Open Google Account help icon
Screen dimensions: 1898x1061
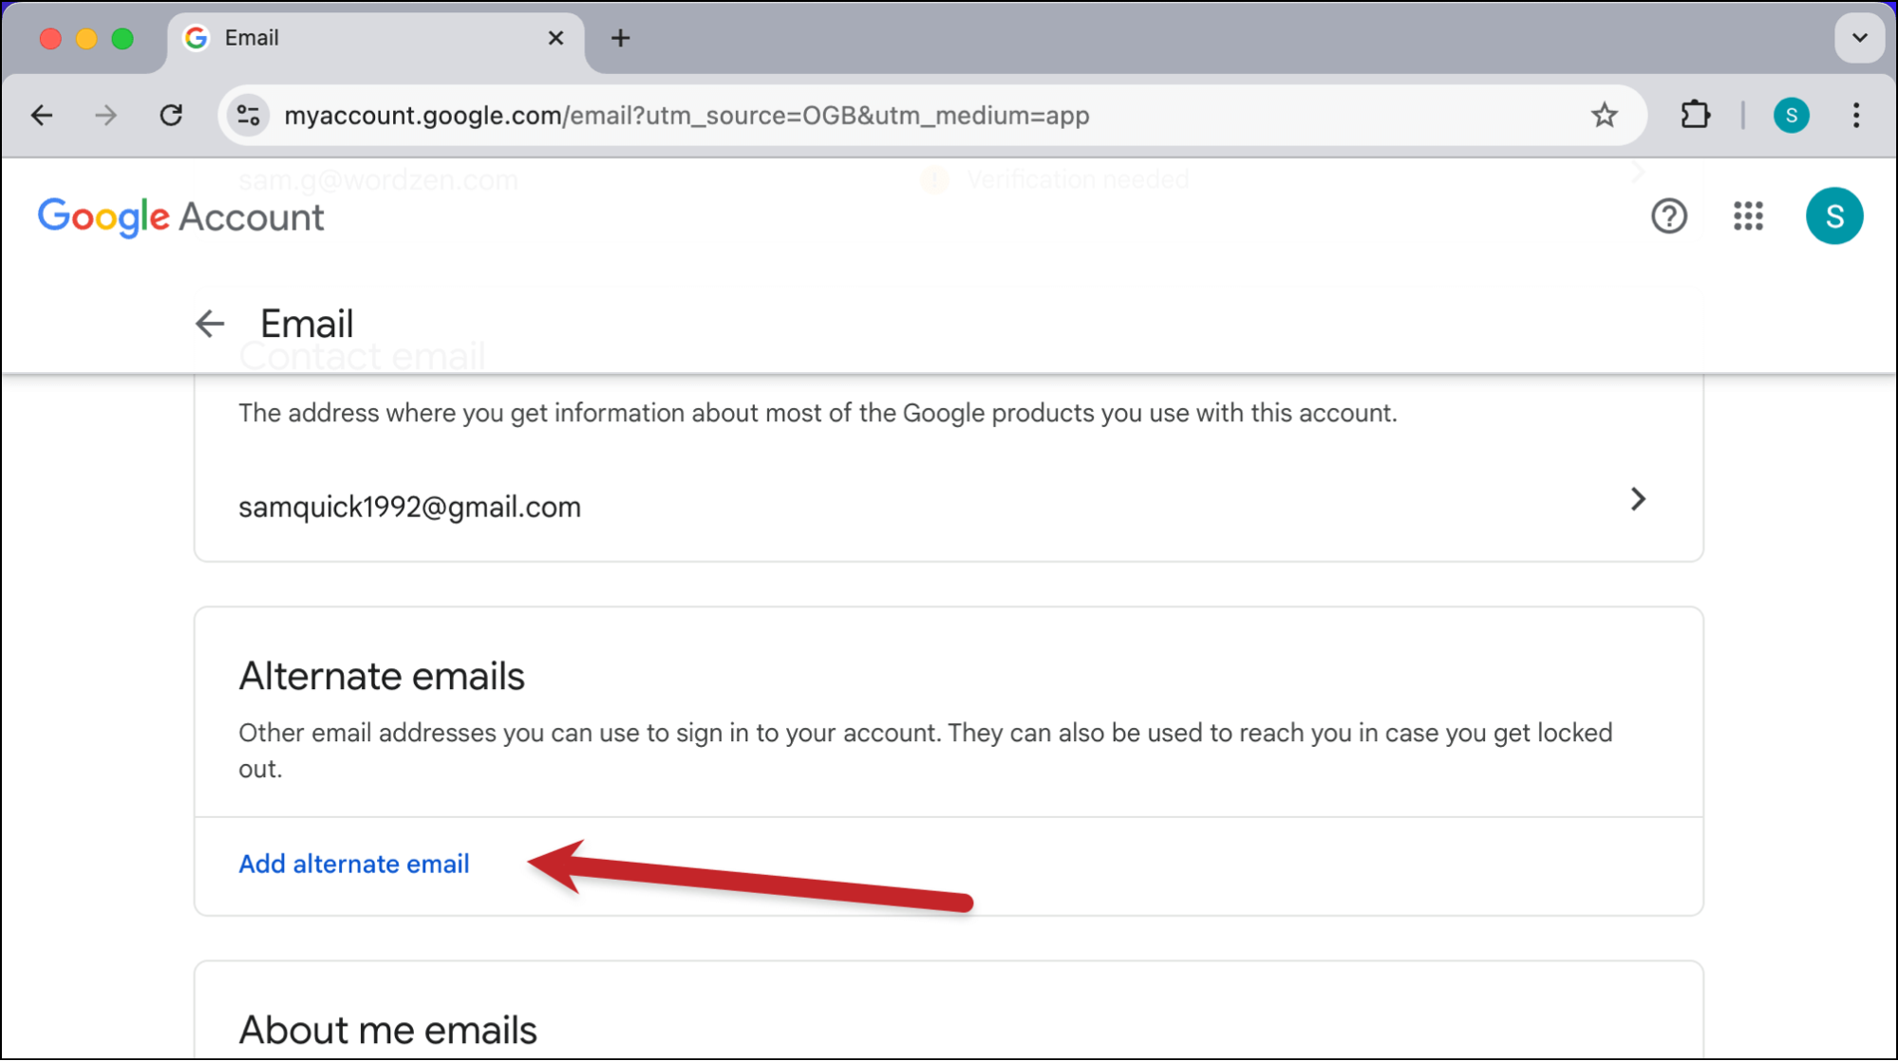tap(1668, 216)
